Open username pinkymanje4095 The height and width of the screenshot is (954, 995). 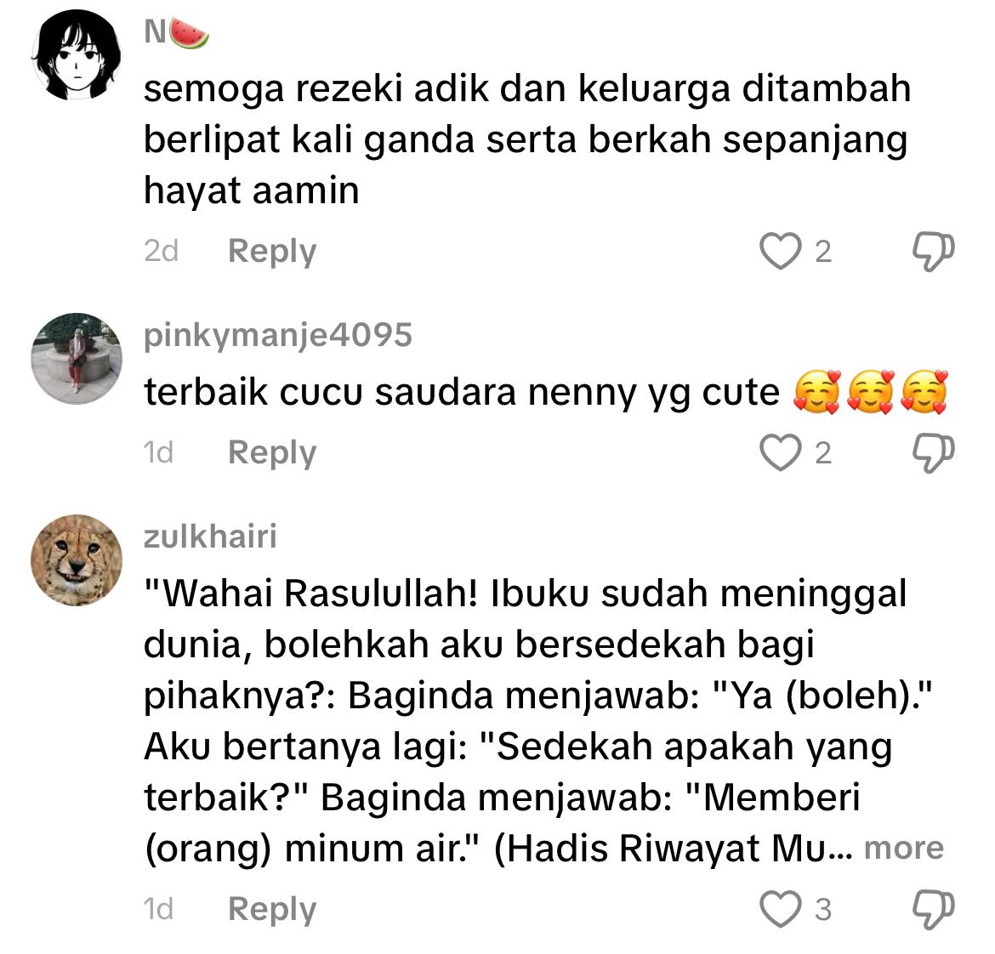click(x=278, y=336)
